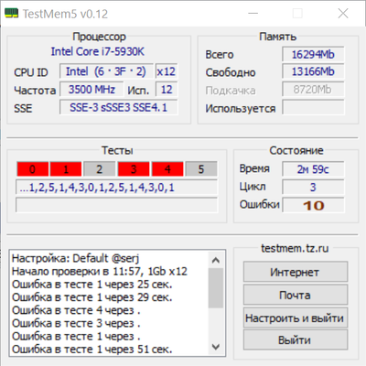Click the log scrollbar up arrow
366x366 pixels.
coord(216,260)
